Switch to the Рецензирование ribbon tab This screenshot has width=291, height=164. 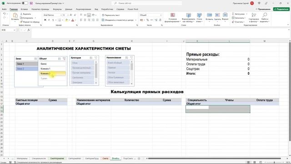click(x=83, y=9)
